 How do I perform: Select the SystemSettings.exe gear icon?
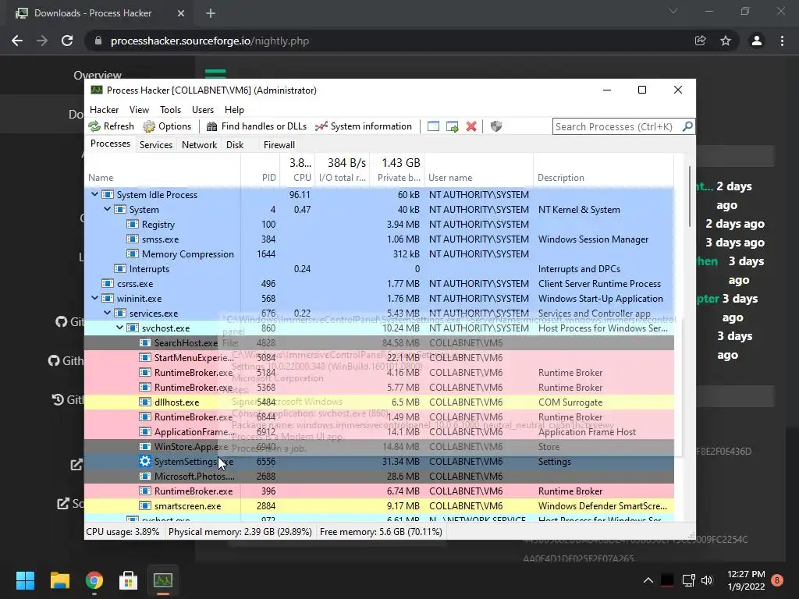click(145, 461)
